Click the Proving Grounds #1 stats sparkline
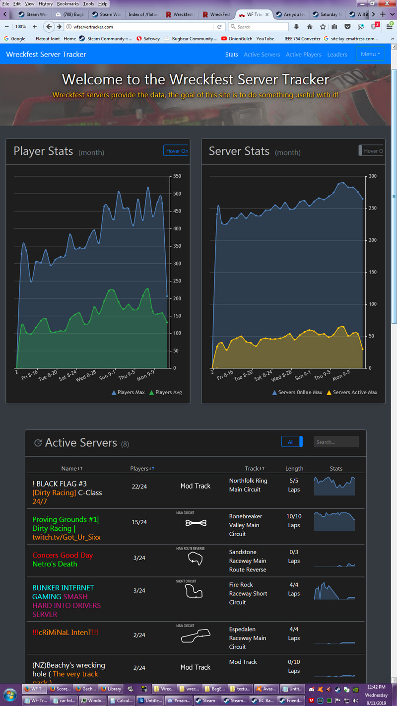Image resolution: width=397 pixels, height=706 pixels. [335, 521]
